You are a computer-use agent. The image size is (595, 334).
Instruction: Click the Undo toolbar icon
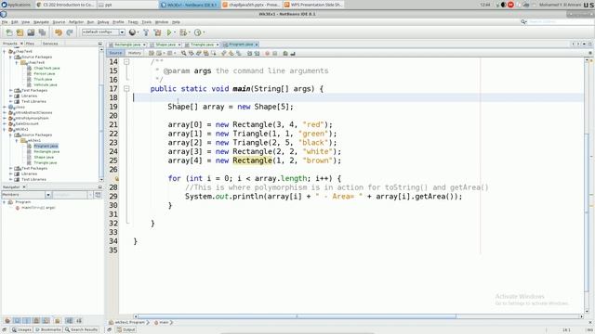(x=58, y=32)
